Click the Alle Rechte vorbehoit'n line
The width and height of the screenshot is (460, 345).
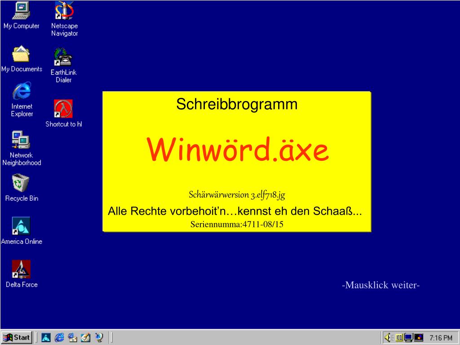pos(234,211)
